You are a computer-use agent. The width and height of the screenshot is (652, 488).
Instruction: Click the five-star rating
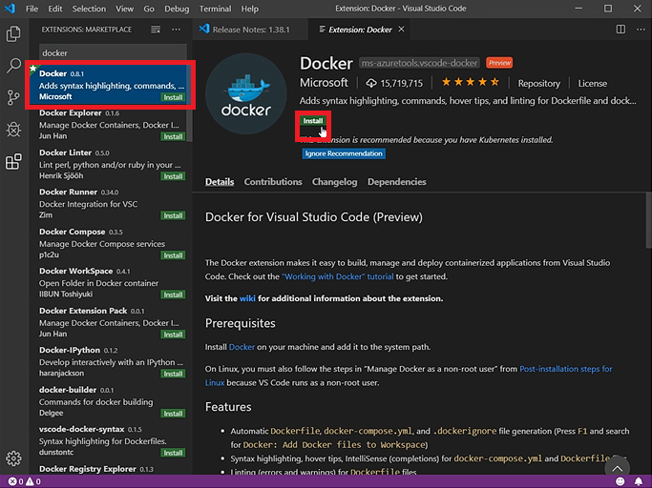coord(471,82)
